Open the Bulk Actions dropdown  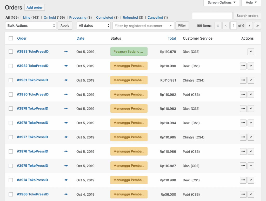click(31, 26)
